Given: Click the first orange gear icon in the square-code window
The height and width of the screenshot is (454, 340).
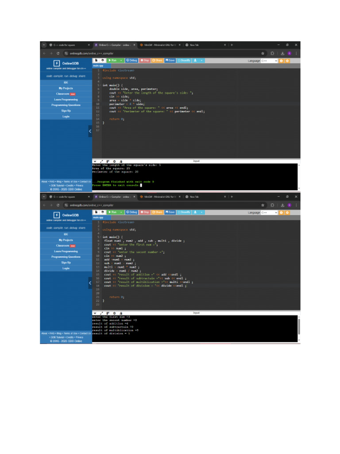Looking at the screenshot, I should tap(281, 61).
